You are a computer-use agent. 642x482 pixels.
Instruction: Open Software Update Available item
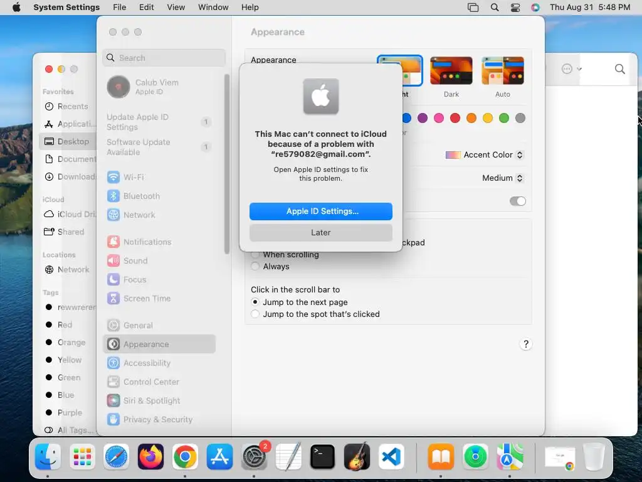tap(159, 147)
